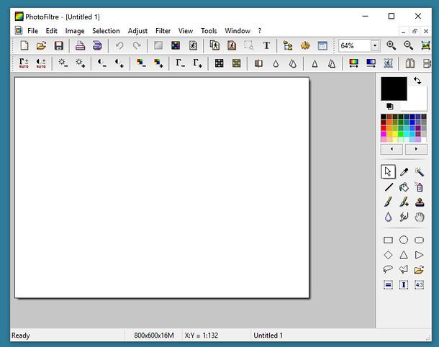439x347 pixels.
Task: Create a new image with New icon
Action: coord(24,45)
